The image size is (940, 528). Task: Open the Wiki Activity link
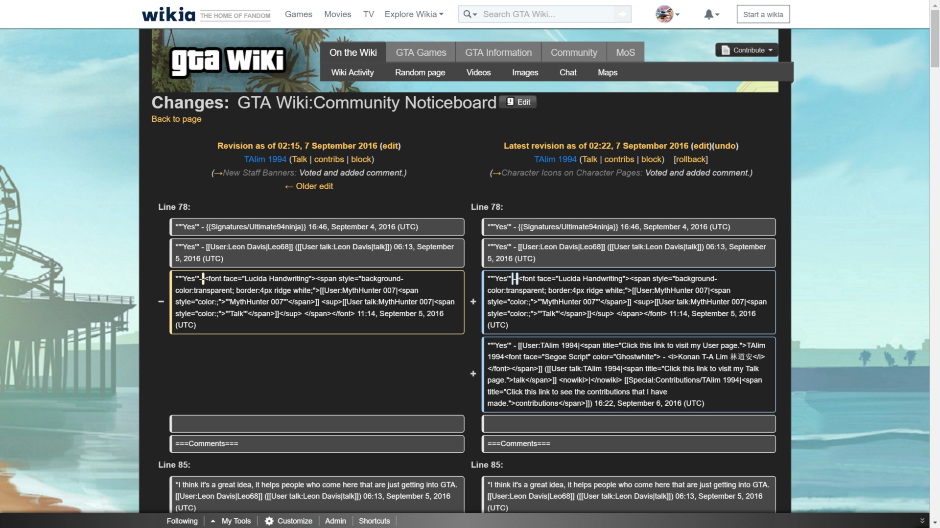(x=352, y=72)
